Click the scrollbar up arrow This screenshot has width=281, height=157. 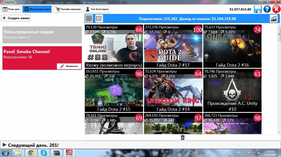coord(279,26)
